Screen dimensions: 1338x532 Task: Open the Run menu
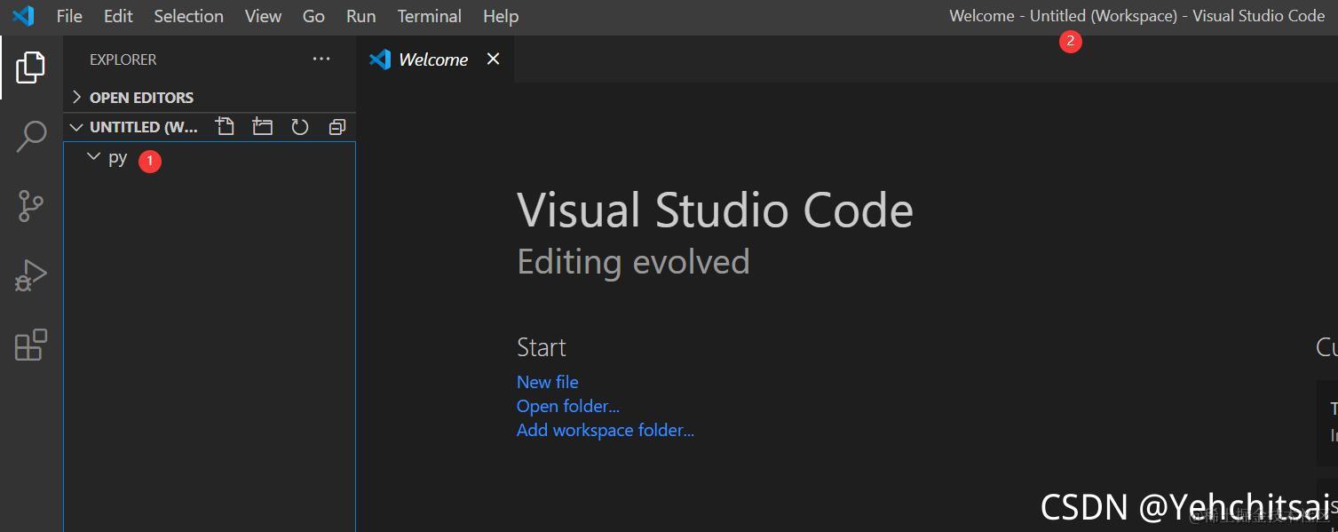361,16
